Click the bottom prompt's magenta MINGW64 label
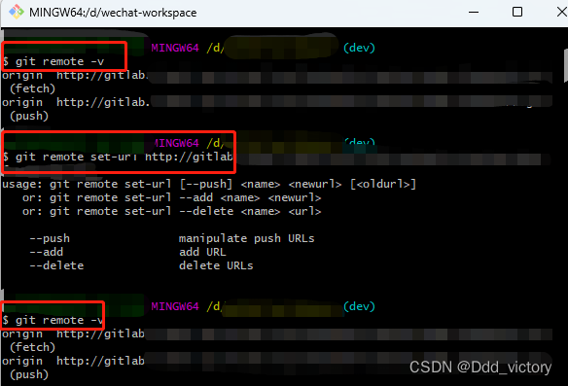 click(175, 306)
